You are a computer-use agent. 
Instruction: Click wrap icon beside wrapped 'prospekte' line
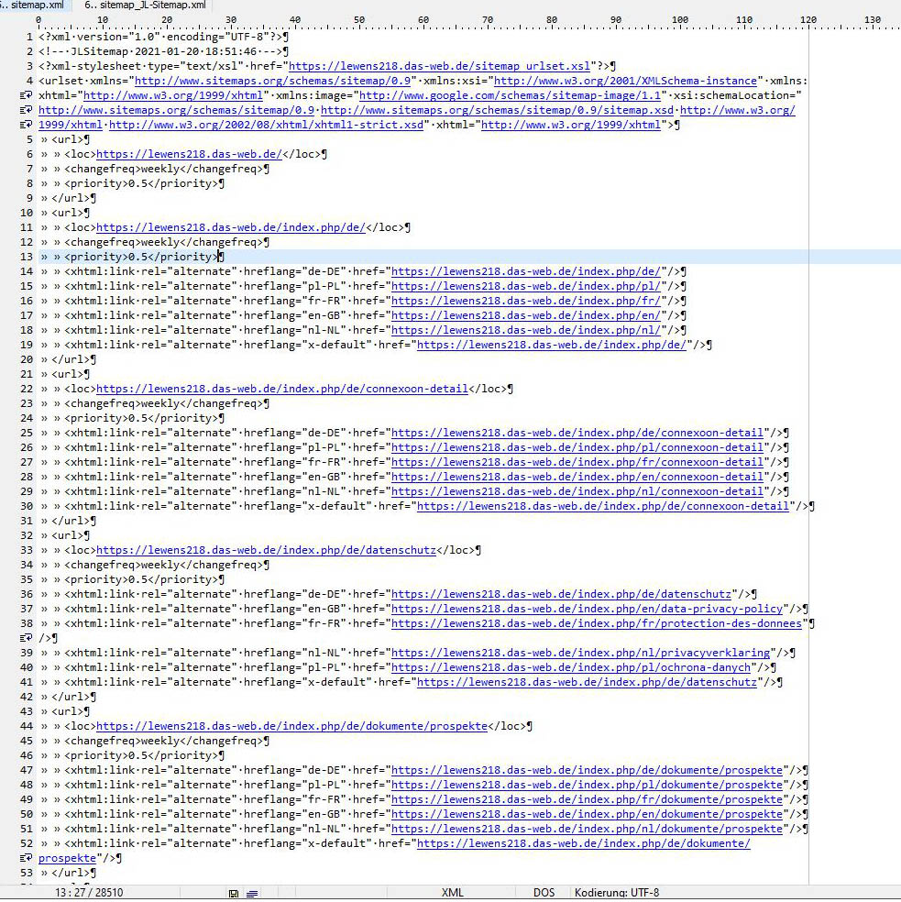(26, 858)
